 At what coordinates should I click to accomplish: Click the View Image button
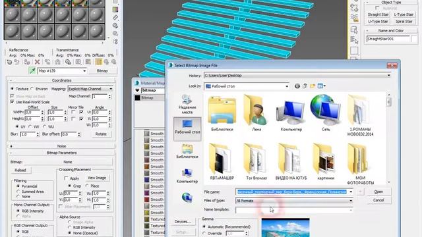click(x=97, y=178)
